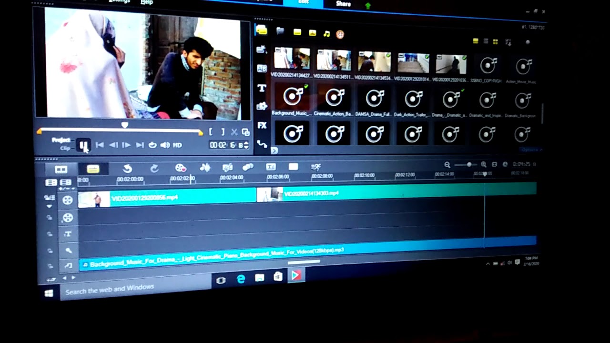Open the Settings menu

[119, 1]
